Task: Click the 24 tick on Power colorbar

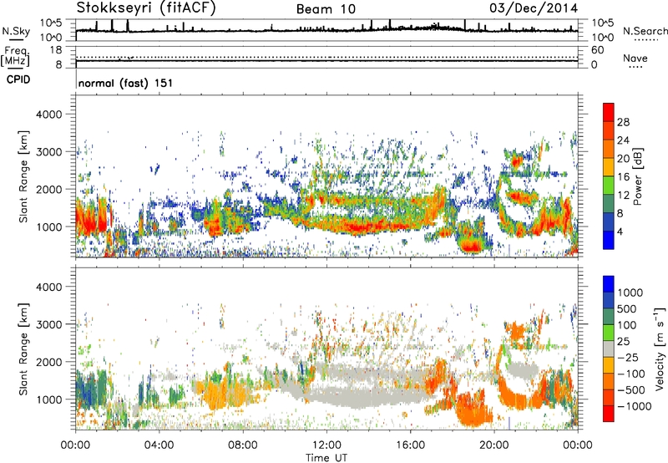Action: pos(623,140)
